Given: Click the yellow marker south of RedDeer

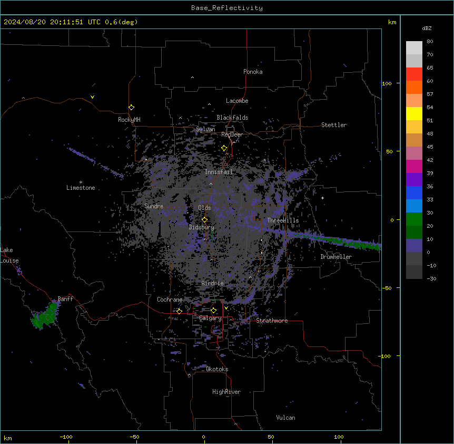Looking at the screenshot, I should (224, 148).
